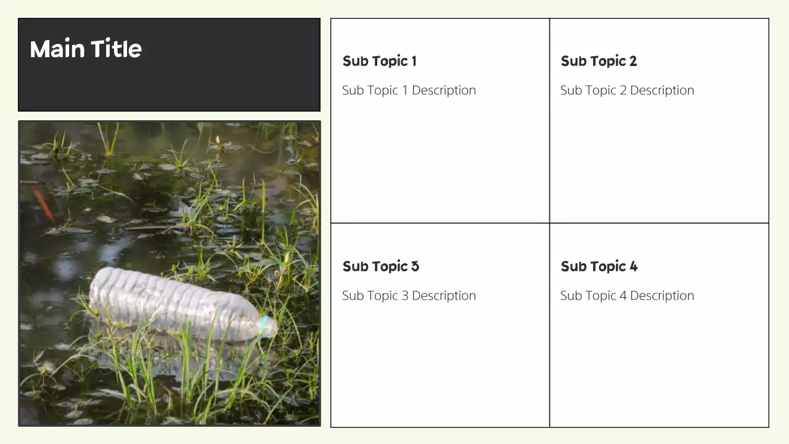The image size is (789, 444).
Task: Click the horizontal divider between Sub Topics 2 and 4
Action: click(660, 223)
